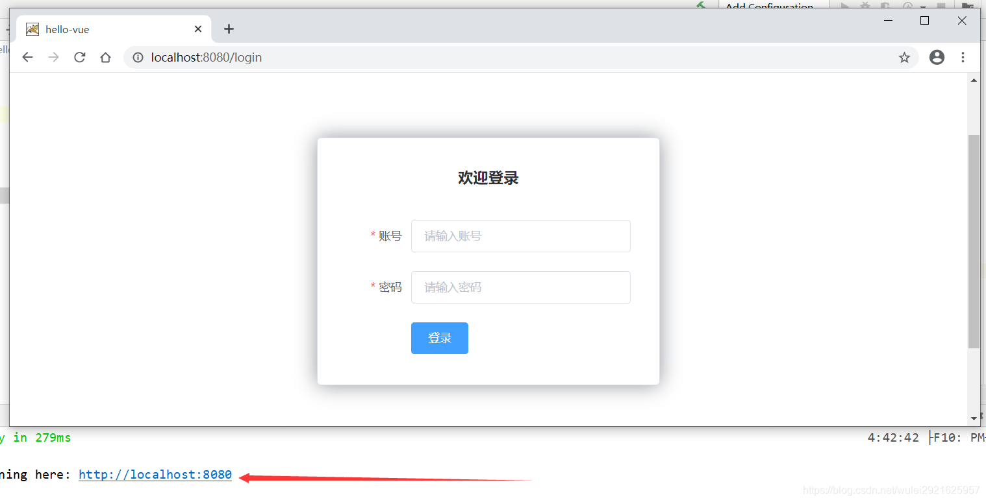Click the browser forward arrow
Viewport: 986px width, 502px height.
pyautogui.click(x=54, y=58)
